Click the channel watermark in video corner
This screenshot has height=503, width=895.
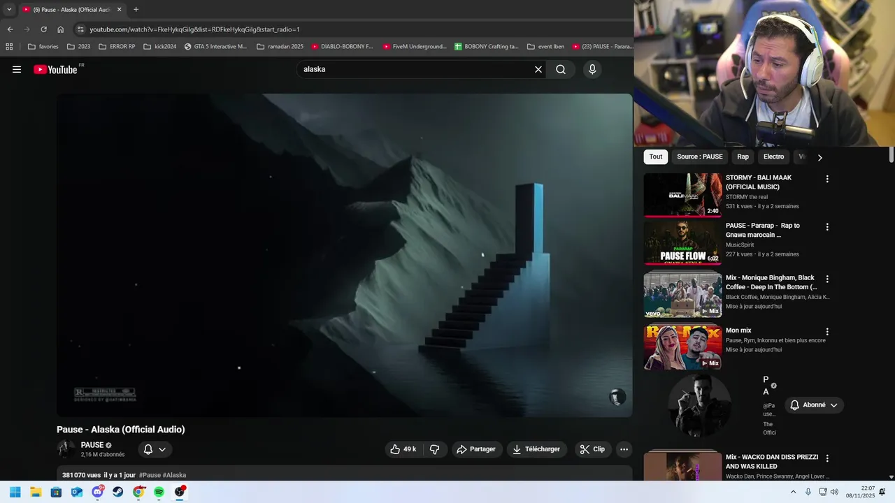[617, 398]
